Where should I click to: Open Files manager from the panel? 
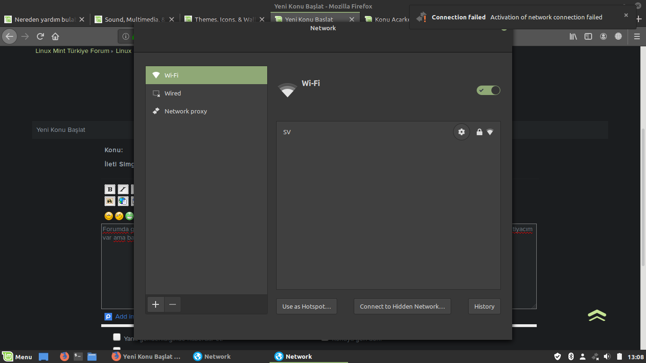pos(92,357)
